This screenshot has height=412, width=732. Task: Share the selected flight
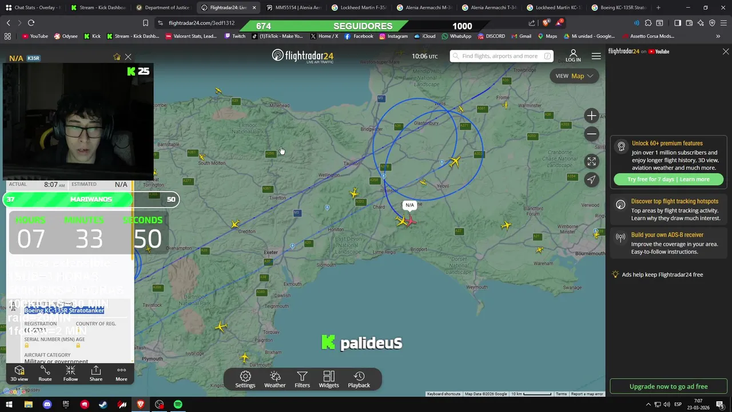(96, 374)
